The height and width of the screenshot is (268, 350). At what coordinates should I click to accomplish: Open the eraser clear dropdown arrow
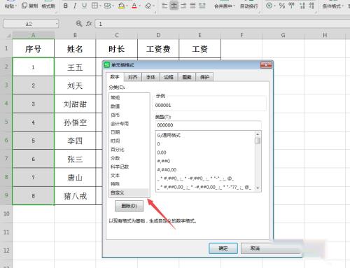click(x=154, y=6)
